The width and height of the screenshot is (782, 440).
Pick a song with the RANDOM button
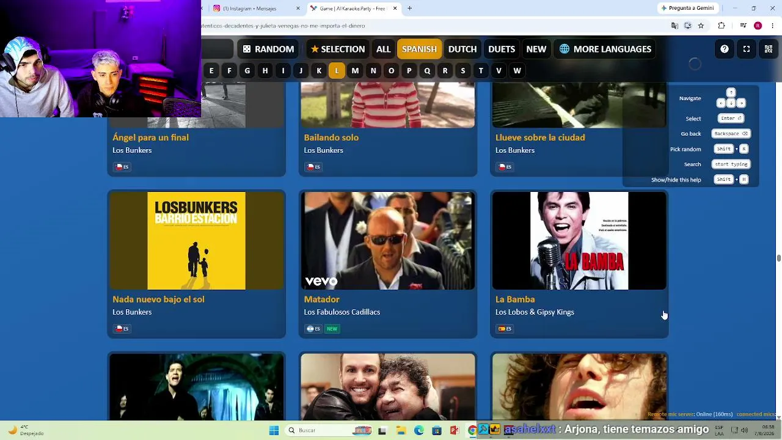coord(268,49)
